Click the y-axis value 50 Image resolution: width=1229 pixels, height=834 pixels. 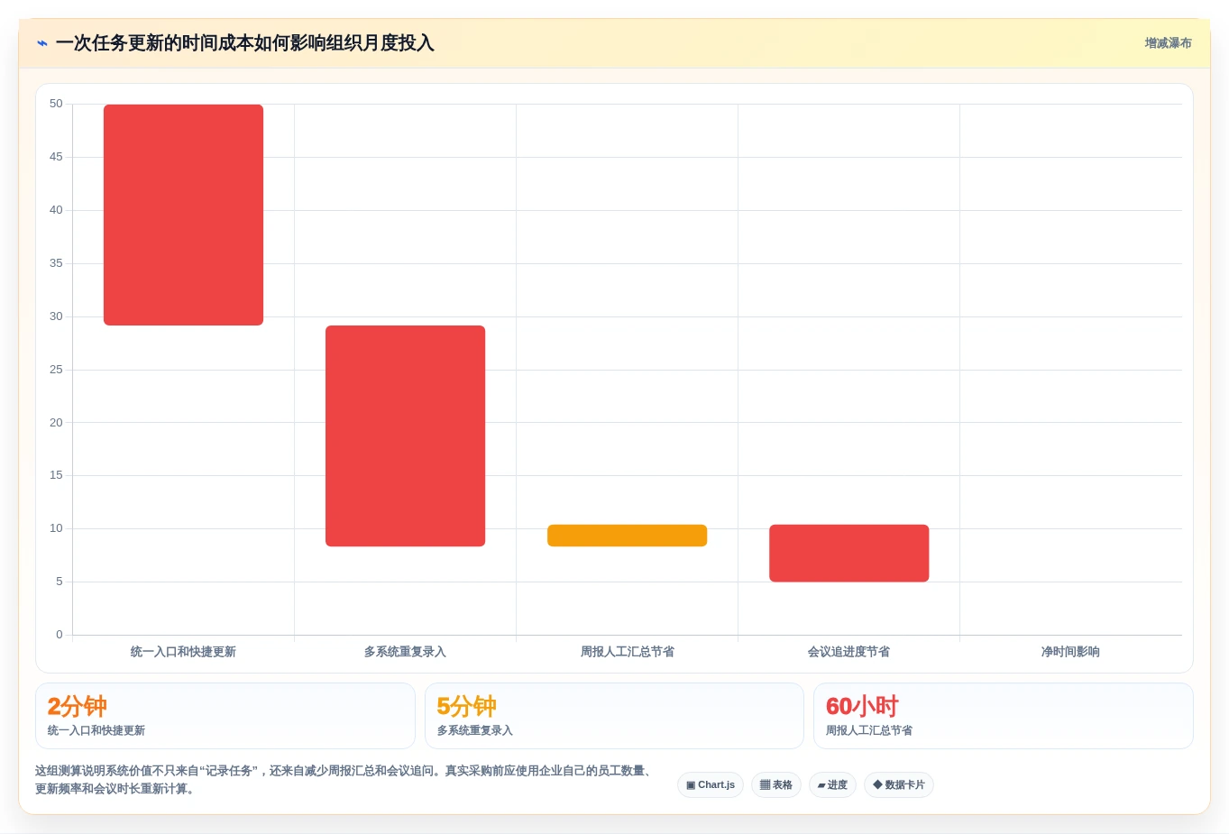[x=56, y=104]
